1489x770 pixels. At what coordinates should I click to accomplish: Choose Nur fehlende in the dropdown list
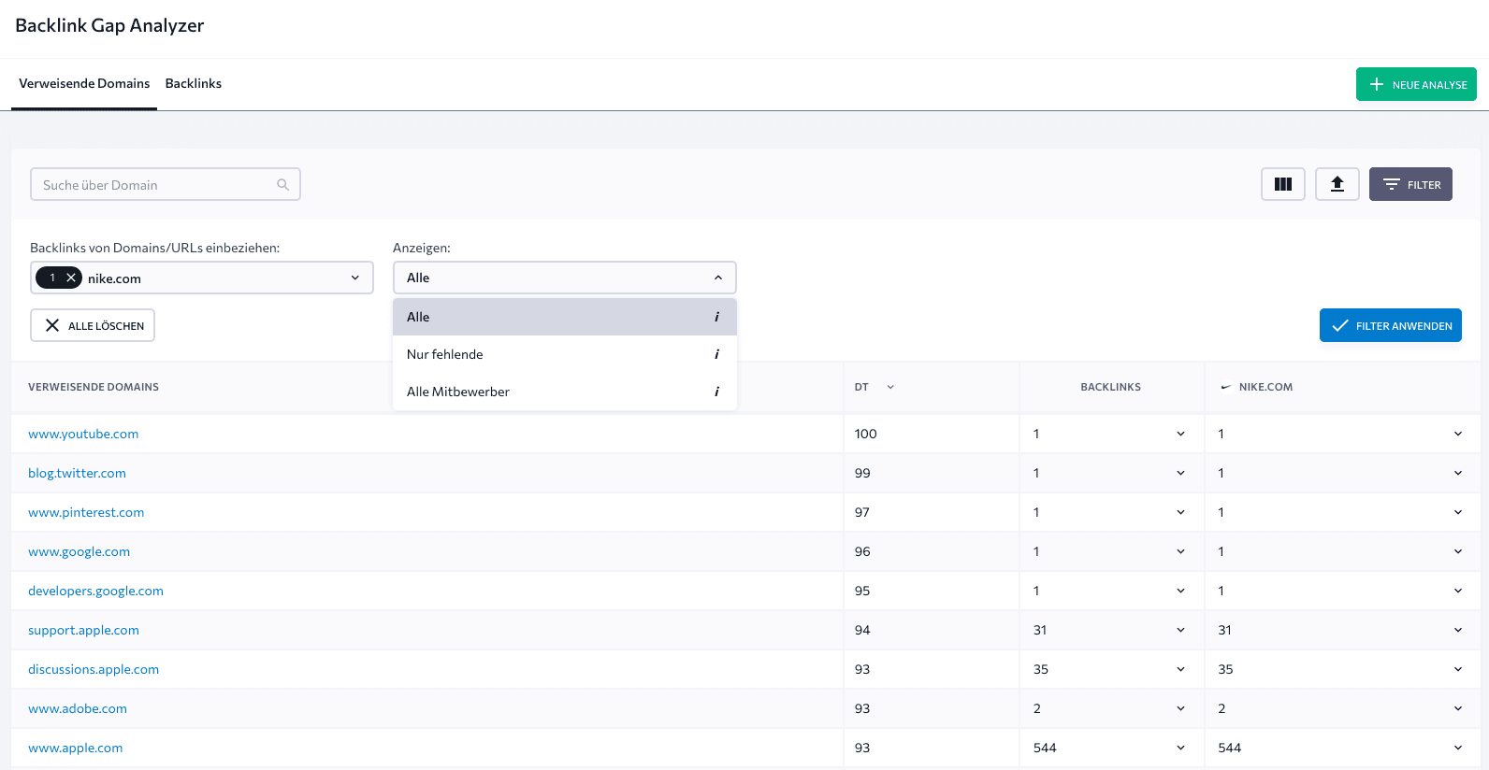565,354
